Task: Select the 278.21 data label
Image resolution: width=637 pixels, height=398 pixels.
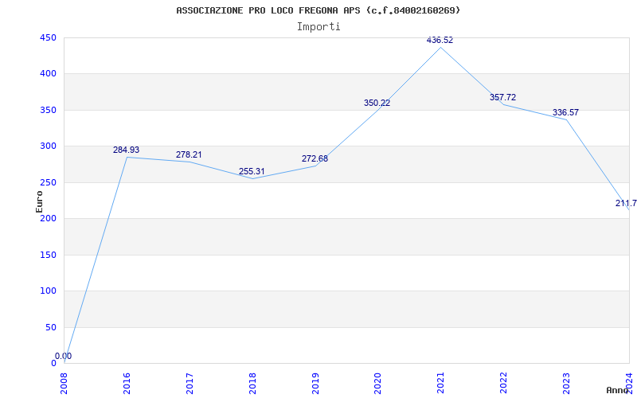Action: tap(189, 154)
